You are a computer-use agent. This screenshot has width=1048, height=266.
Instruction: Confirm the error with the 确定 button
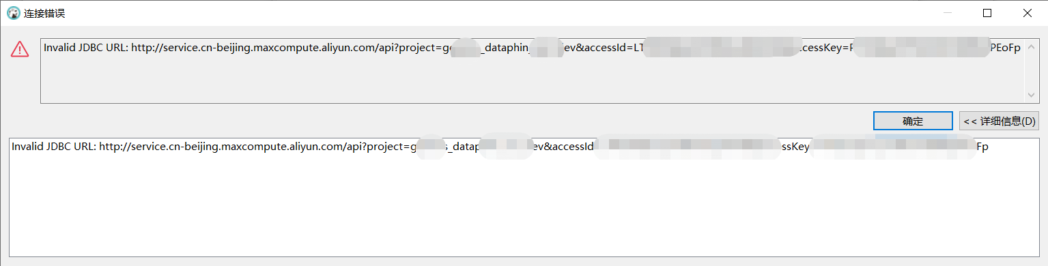coord(913,121)
